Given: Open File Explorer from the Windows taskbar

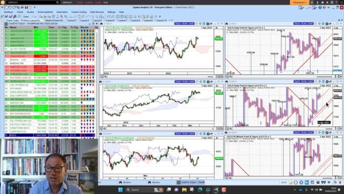Looking at the screenshot, I should click(184, 190).
